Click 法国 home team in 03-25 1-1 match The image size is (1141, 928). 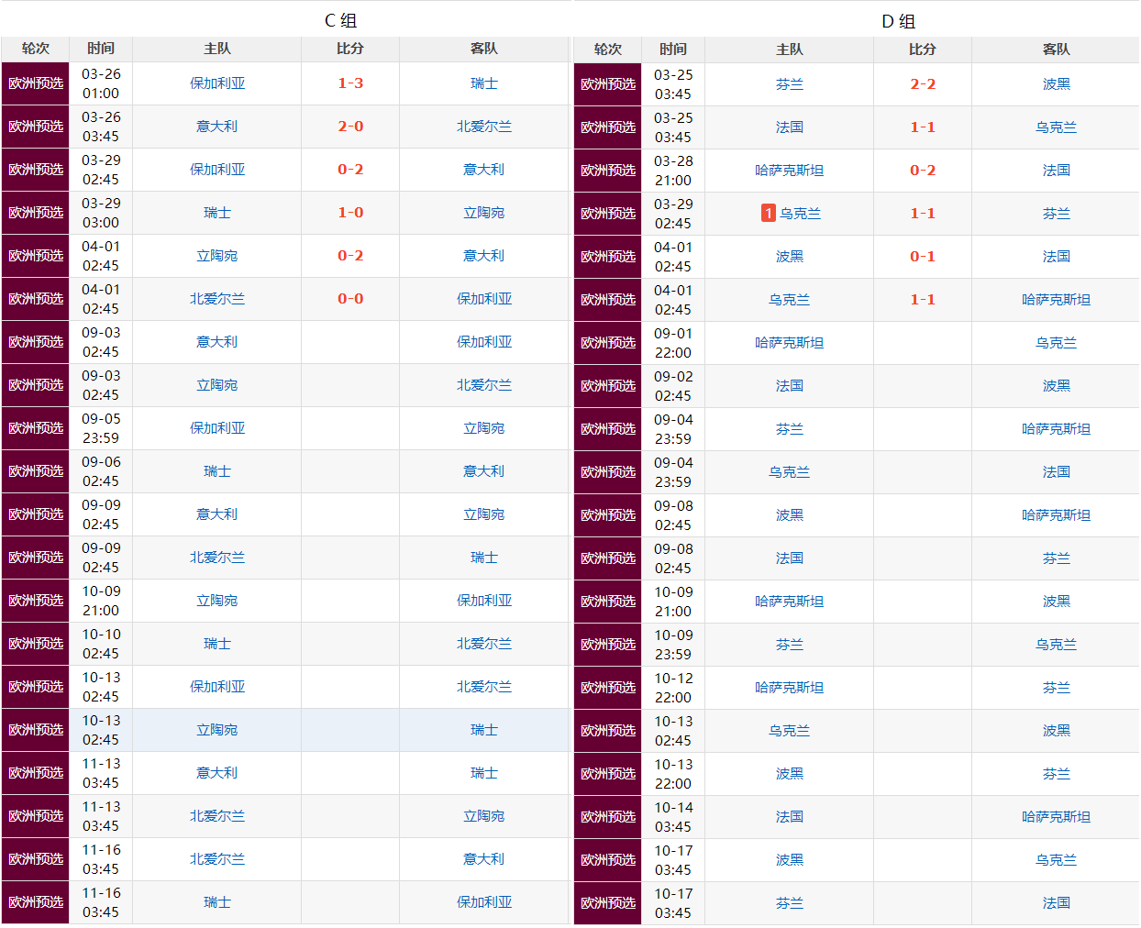point(790,127)
